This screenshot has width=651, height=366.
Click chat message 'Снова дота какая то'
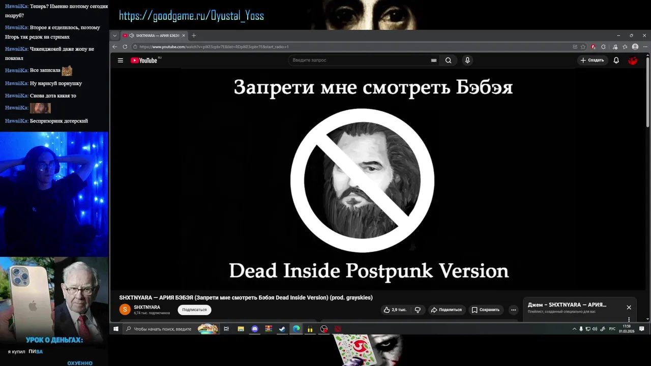pyautogui.click(x=53, y=96)
